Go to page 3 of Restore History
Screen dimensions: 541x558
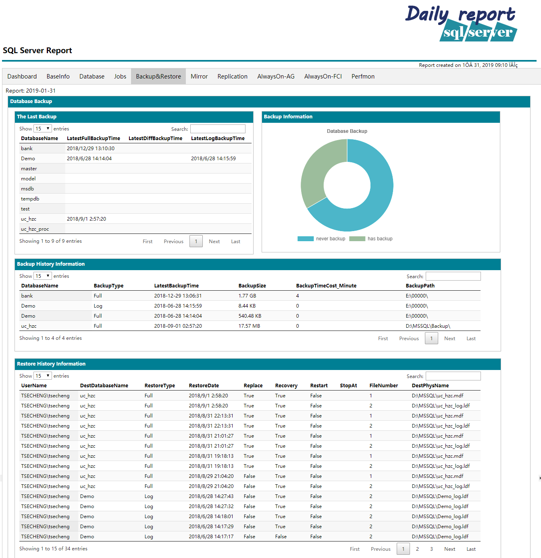(x=431, y=549)
